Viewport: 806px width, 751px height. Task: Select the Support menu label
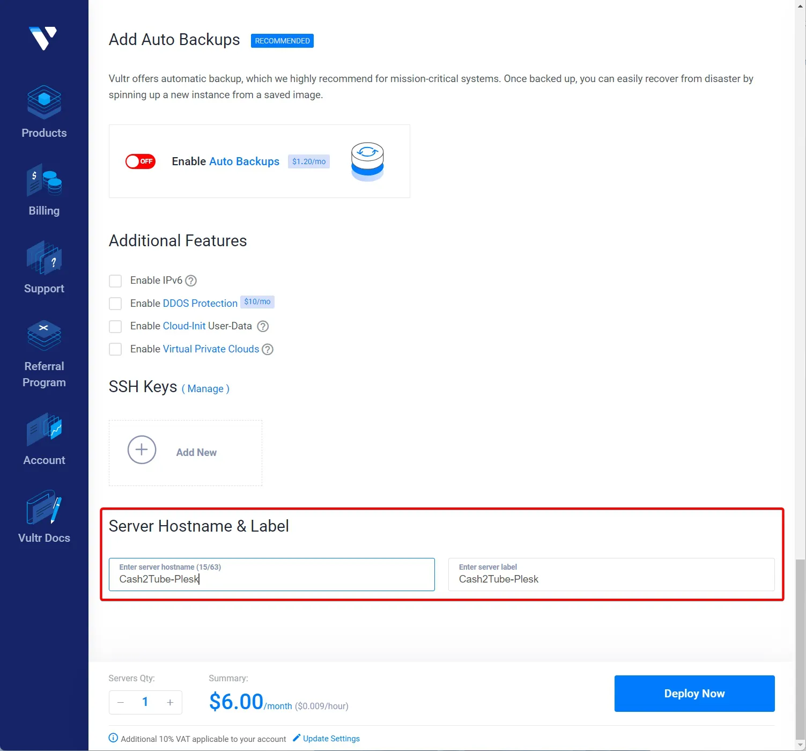point(44,289)
